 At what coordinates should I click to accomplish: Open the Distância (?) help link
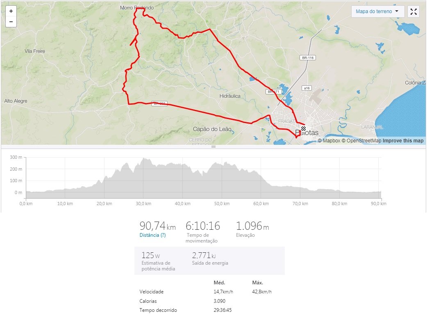click(152, 235)
